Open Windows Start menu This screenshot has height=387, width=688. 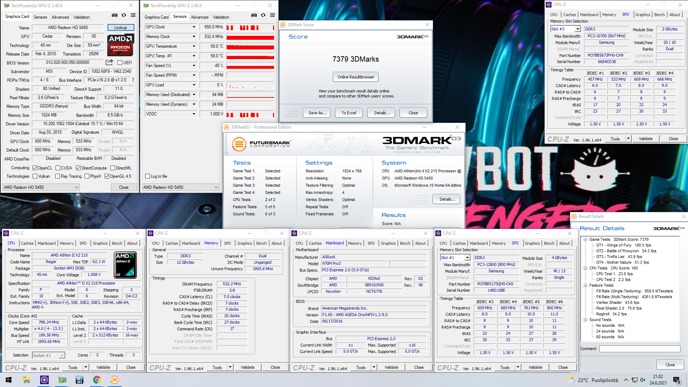9,380
